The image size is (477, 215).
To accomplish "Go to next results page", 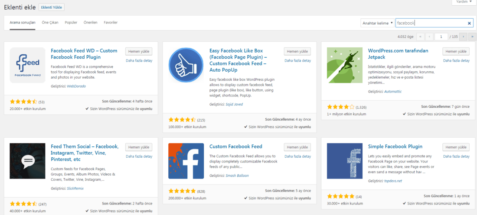I will (x=463, y=36).
